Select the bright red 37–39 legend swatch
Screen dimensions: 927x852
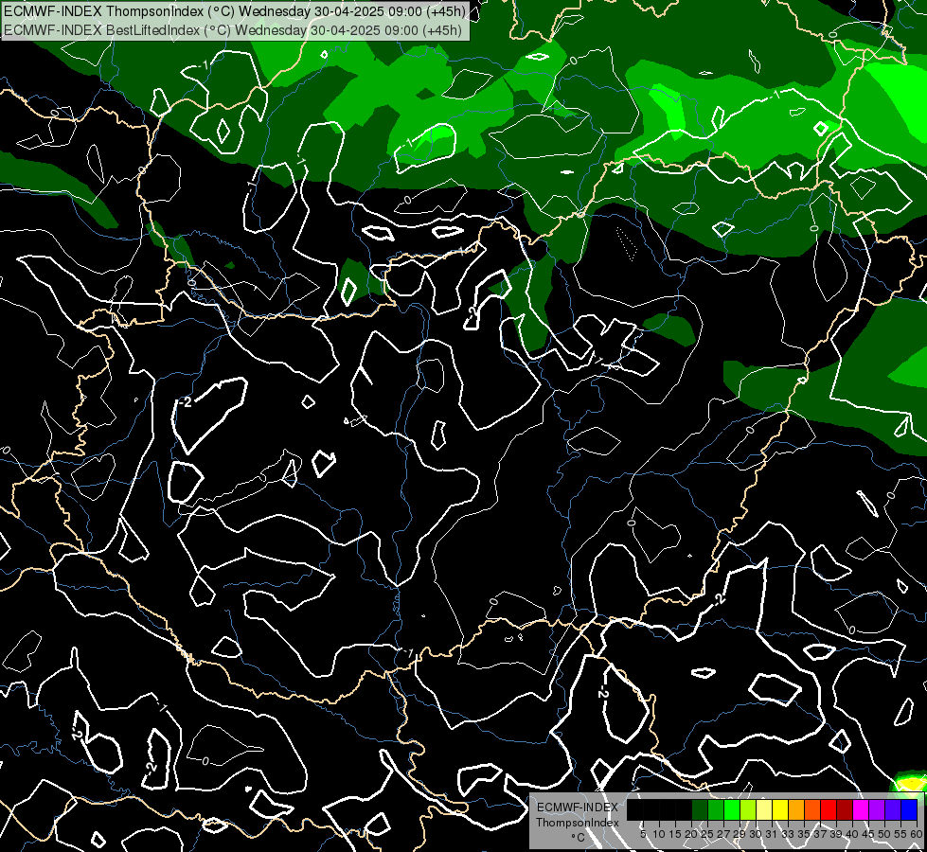(829, 810)
